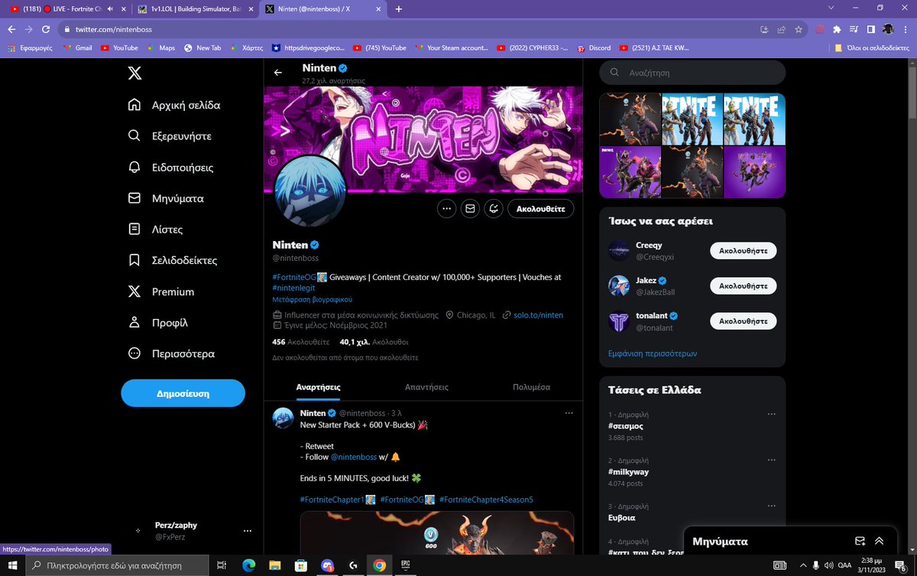
Task: Open Εξερευνήστε explore page
Action: pos(170,136)
